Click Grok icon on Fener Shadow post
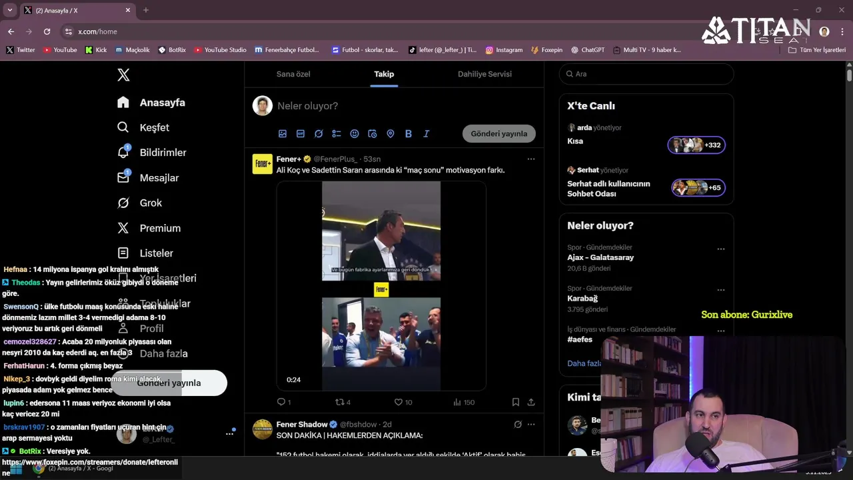853x480 pixels. point(518,425)
